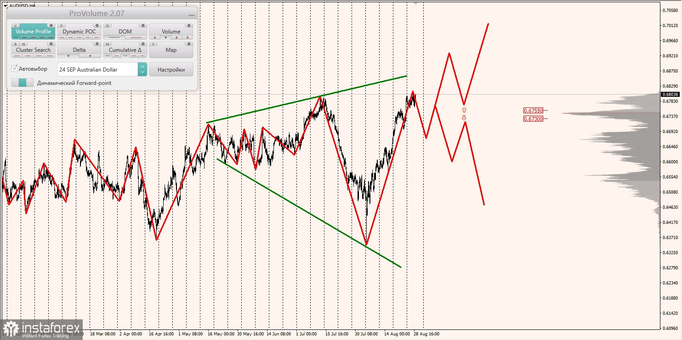Screen dimensions: 682x340
Task: Click the P hotkey tag on Dynamic POC
Action: pyautogui.click(x=62, y=26)
